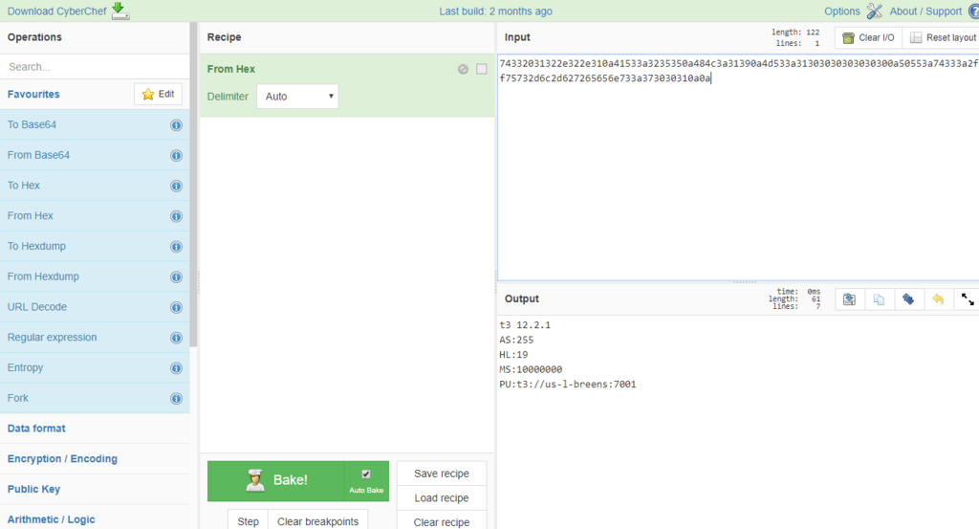Viewport: 979px width, 529px height.
Task: Open the Options wrench icon
Action: pyautogui.click(x=874, y=11)
